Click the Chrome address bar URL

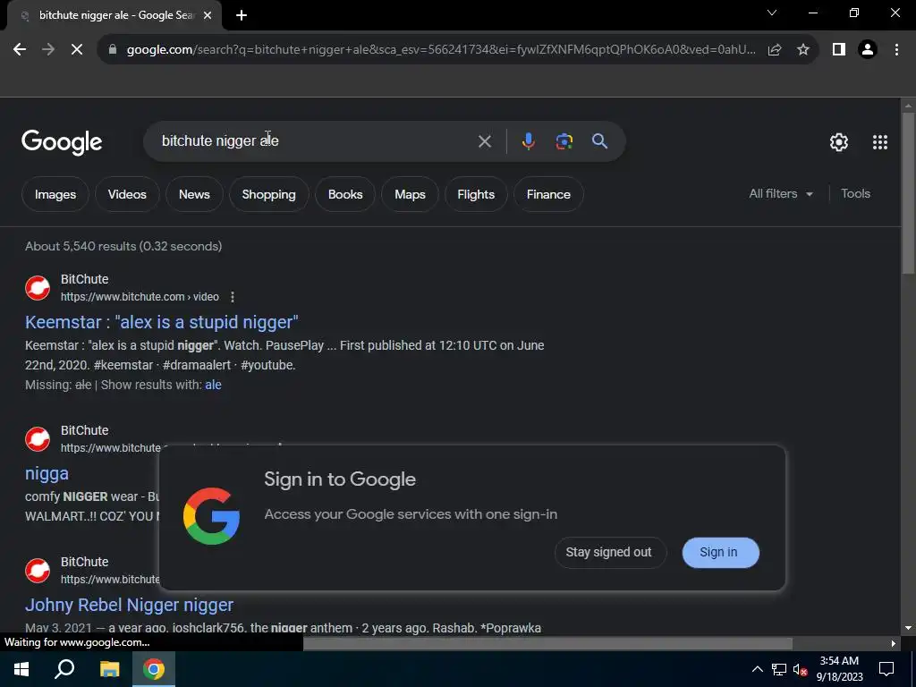click(x=441, y=50)
